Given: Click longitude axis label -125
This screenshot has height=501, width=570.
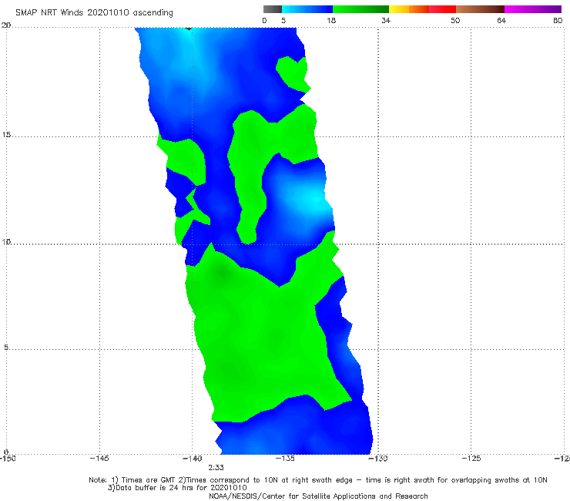Looking at the screenshot, I should click(471, 459).
